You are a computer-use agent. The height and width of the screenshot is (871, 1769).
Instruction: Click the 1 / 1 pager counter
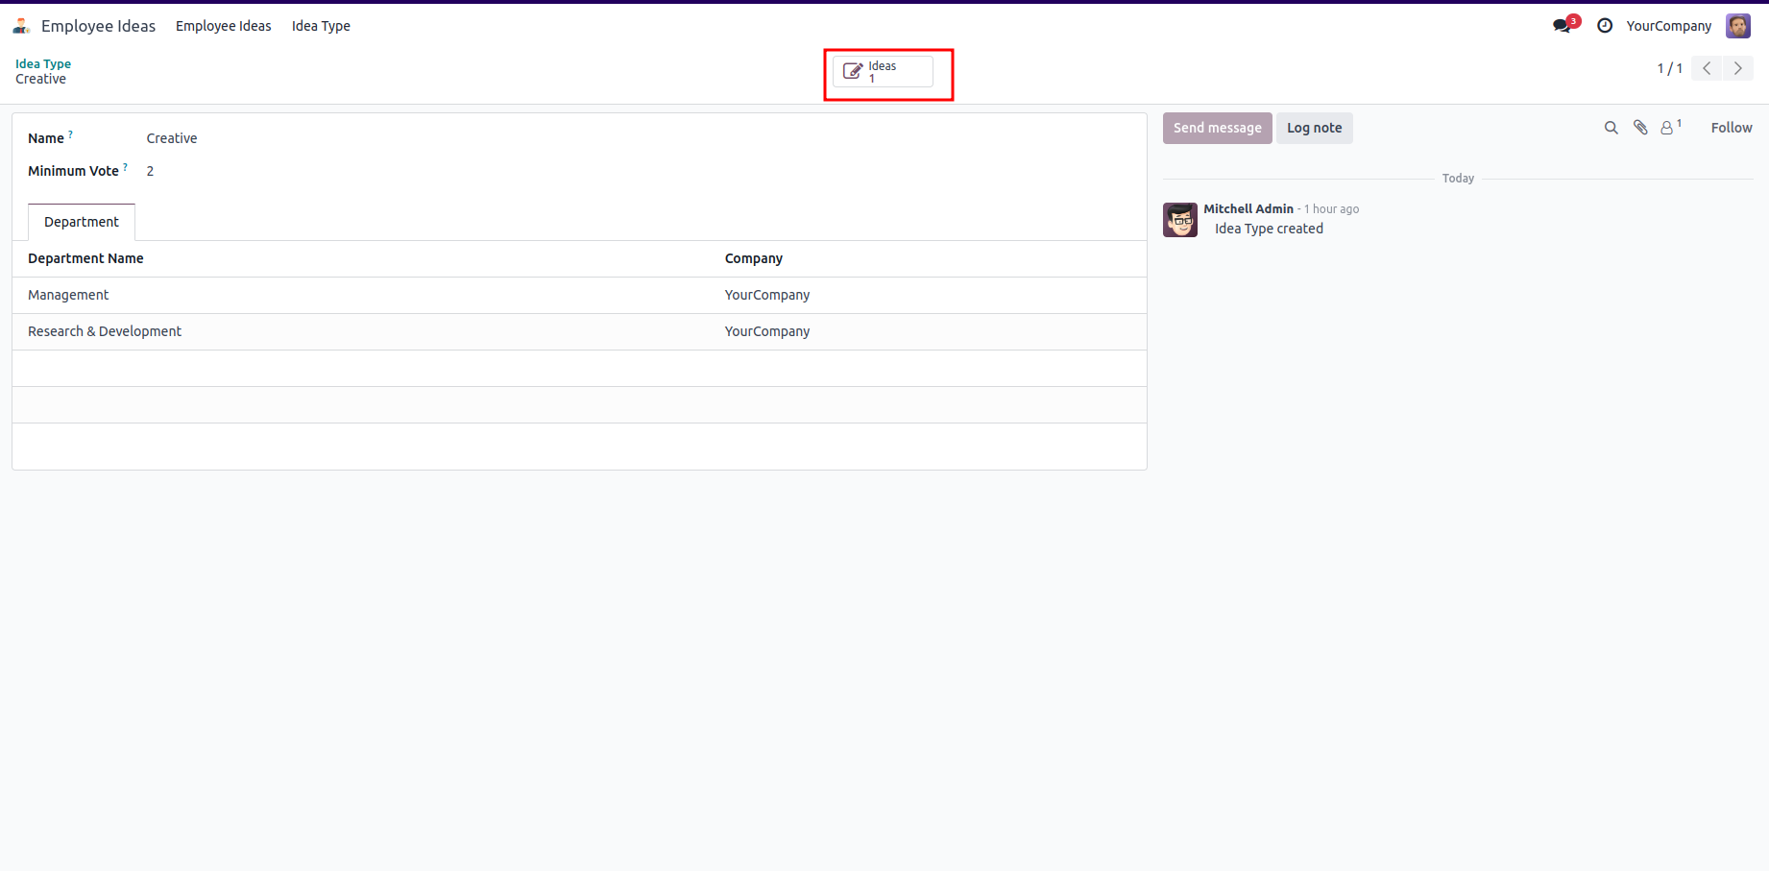point(1669,68)
